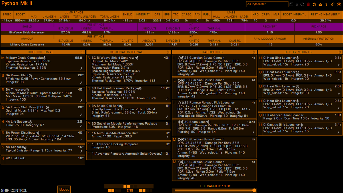Open the 5A Frame Shift Drive wrench icon
The image size is (343, 193).
81,115
